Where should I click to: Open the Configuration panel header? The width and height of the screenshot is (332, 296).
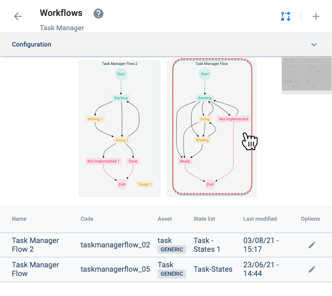click(x=166, y=44)
